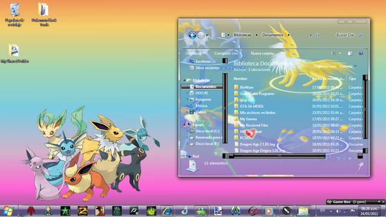Screen dimensions: 386x217
Task: Collapse the Bibliotecas tree node
Action: click(184, 80)
